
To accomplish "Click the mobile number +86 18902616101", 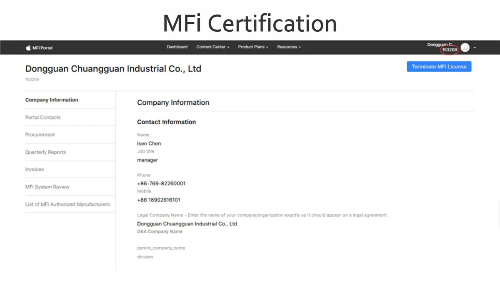I will (x=159, y=200).
